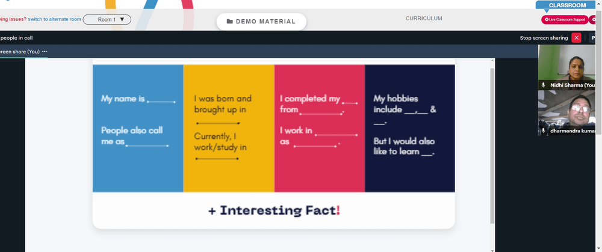Click the yellow 'I was born' panel
602x252 pixels.
pos(229,128)
